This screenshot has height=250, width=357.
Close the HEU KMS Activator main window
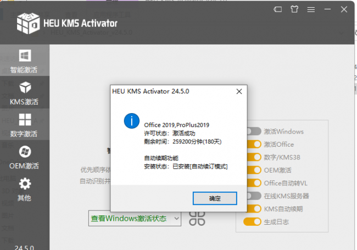pyautogui.click(x=344, y=9)
